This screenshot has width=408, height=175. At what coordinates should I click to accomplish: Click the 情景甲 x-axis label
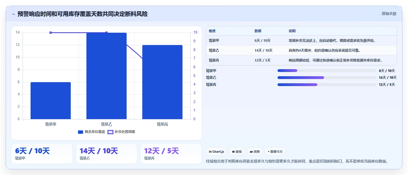click(x=51, y=124)
